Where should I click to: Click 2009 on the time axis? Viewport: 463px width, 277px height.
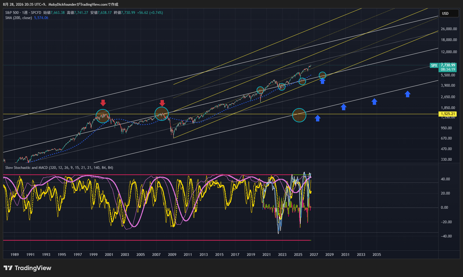point(172,254)
